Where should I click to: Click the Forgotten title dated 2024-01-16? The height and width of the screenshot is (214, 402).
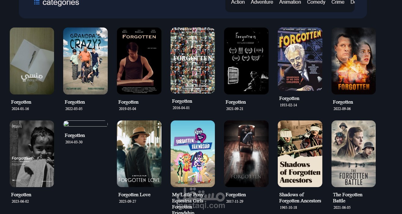(x=21, y=102)
